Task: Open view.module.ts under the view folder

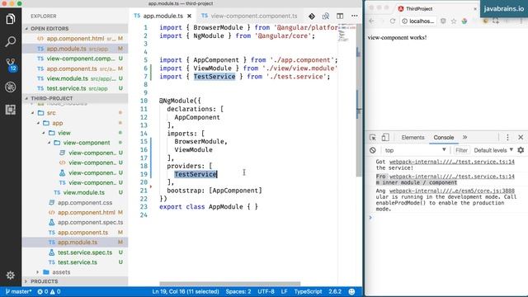Action: click(x=75, y=192)
